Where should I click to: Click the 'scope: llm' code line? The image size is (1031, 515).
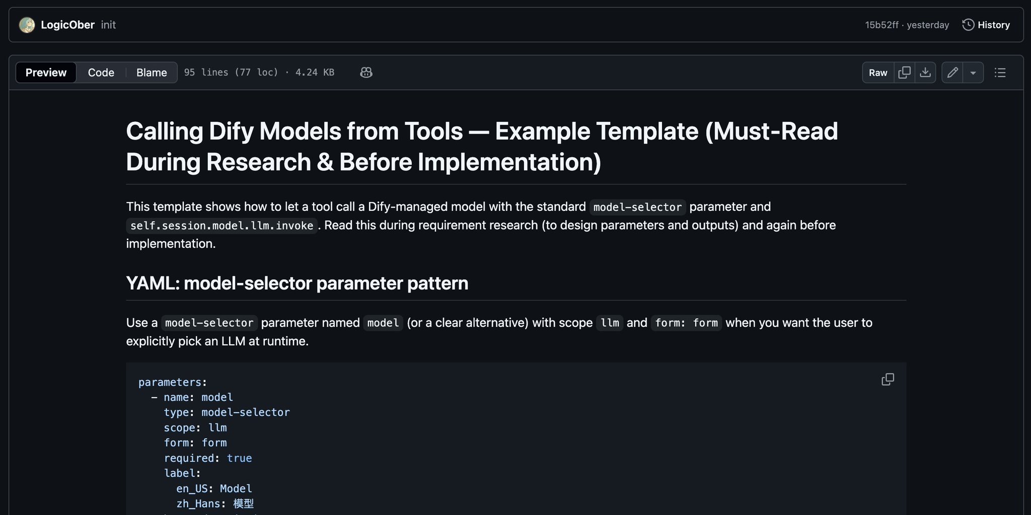(x=195, y=427)
